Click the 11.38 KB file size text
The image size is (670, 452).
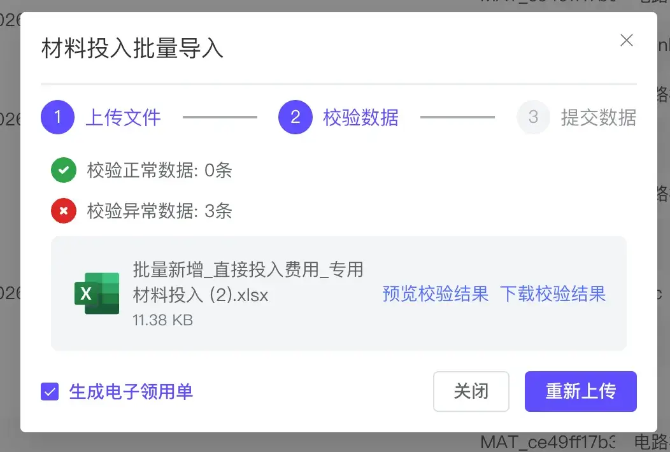pos(162,320)
